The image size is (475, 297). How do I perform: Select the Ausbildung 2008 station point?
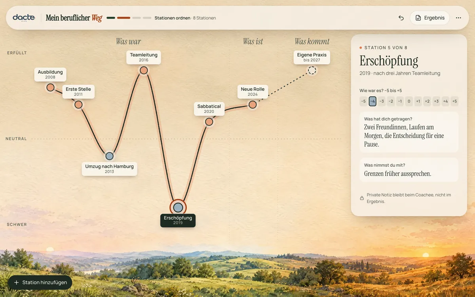click(x=50, y=88)
